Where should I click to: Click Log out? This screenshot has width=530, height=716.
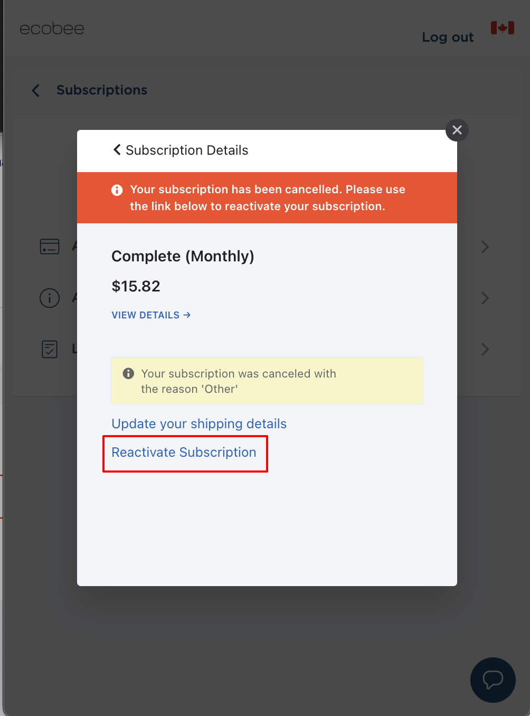[x=447, y=37]
